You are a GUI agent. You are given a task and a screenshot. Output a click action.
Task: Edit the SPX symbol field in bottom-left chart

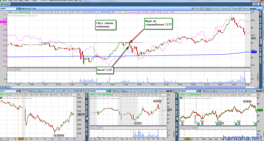[8, 91]
